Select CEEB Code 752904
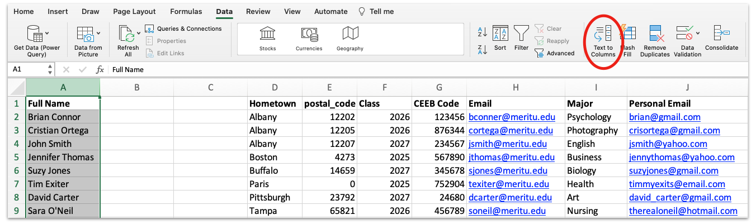 [x=439, y=184]
